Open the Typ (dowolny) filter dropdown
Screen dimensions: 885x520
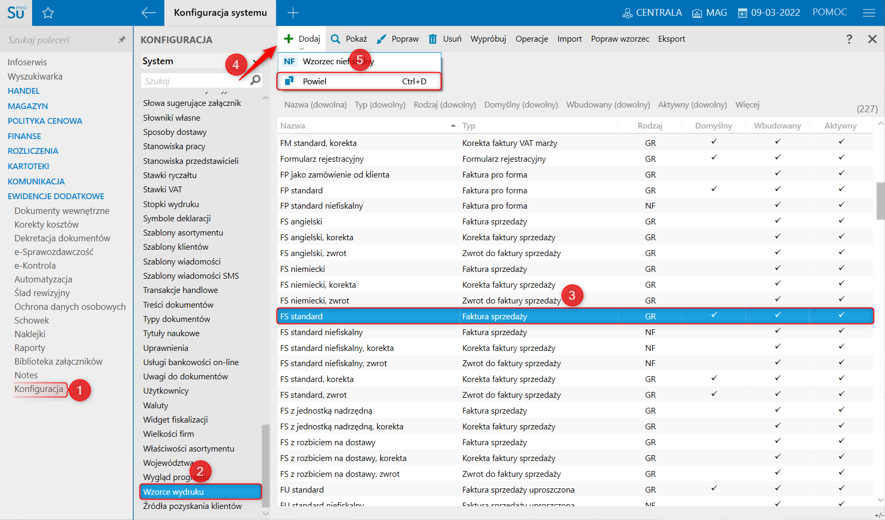point(380,105)
